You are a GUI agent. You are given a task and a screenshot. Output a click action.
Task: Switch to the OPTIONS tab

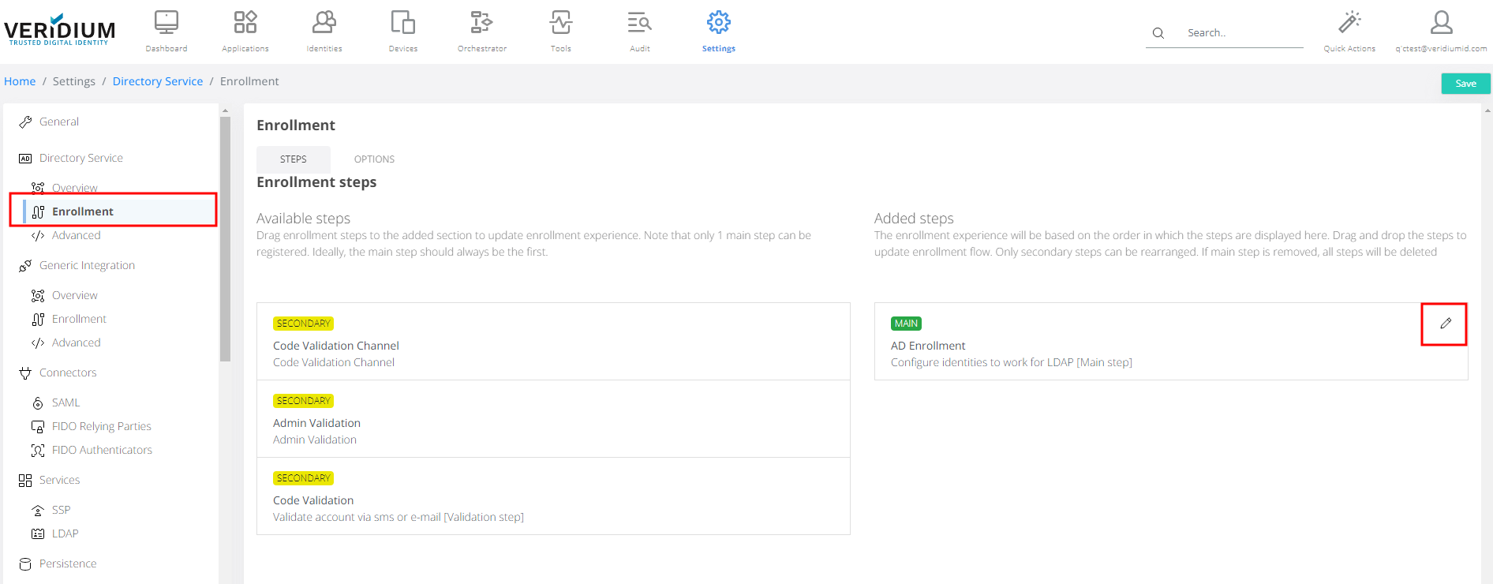click(374, 159)
